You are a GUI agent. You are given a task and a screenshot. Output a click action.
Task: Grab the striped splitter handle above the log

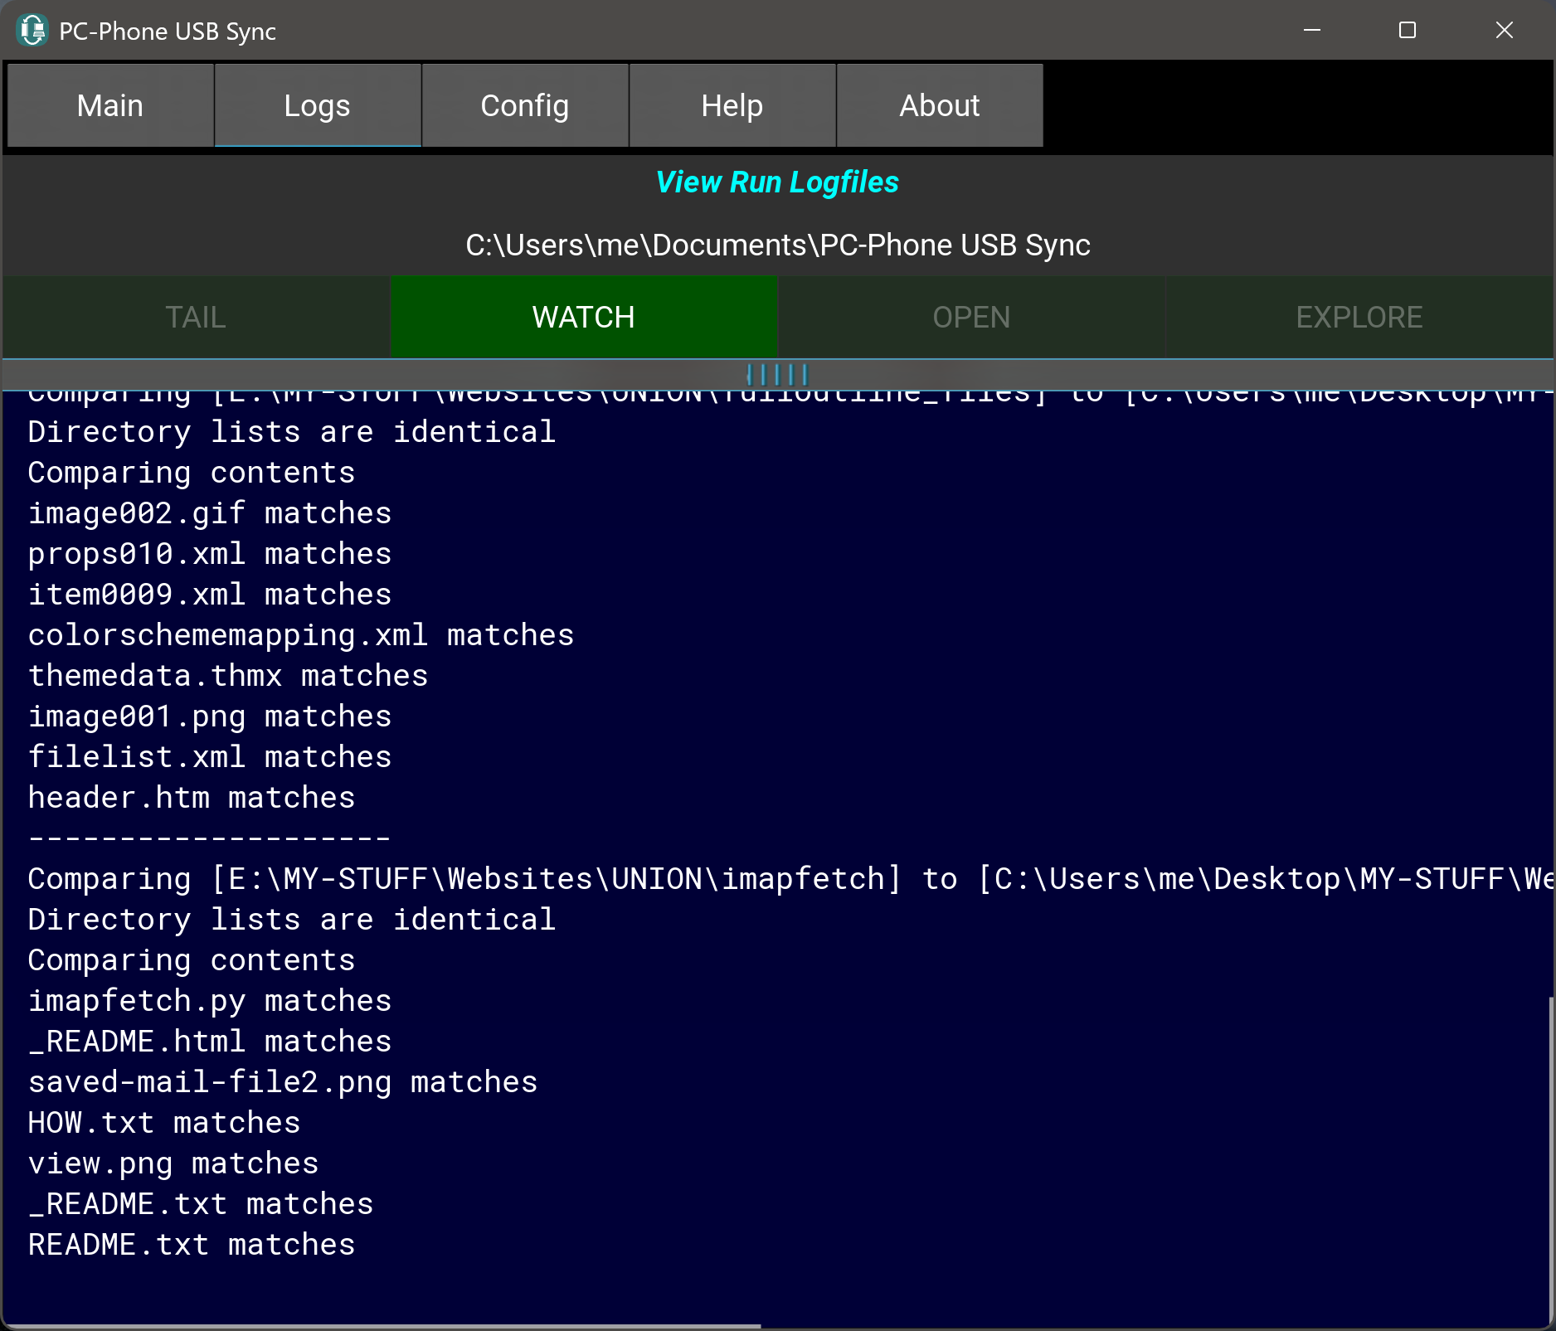click(x=777, y=375)
